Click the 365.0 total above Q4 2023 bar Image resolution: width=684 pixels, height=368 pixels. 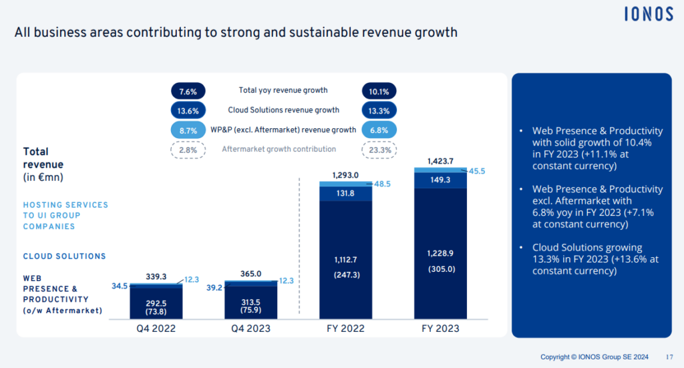tap(251, 274)
